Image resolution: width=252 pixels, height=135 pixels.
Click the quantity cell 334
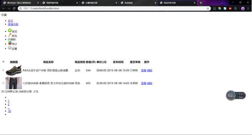tap(88, 70)
